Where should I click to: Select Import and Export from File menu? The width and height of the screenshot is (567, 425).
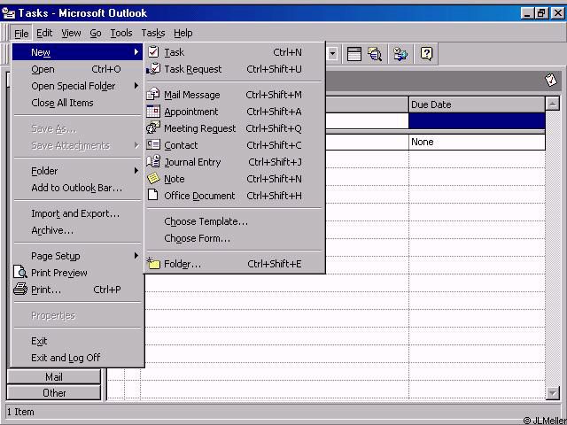point(75,213)
